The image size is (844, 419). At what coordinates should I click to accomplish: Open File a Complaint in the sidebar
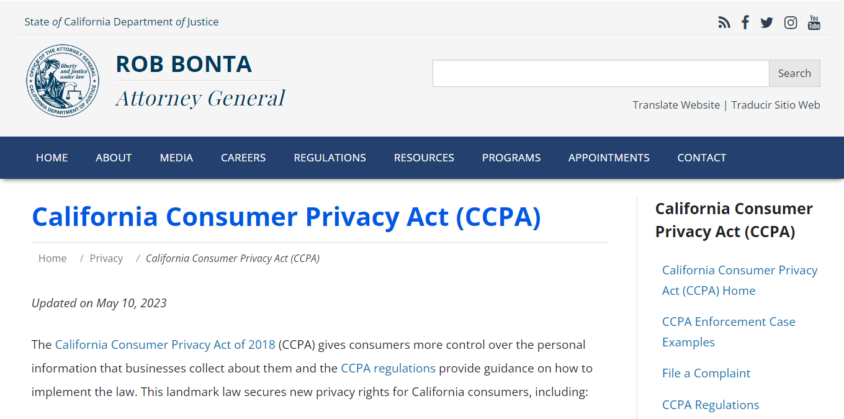706,372
